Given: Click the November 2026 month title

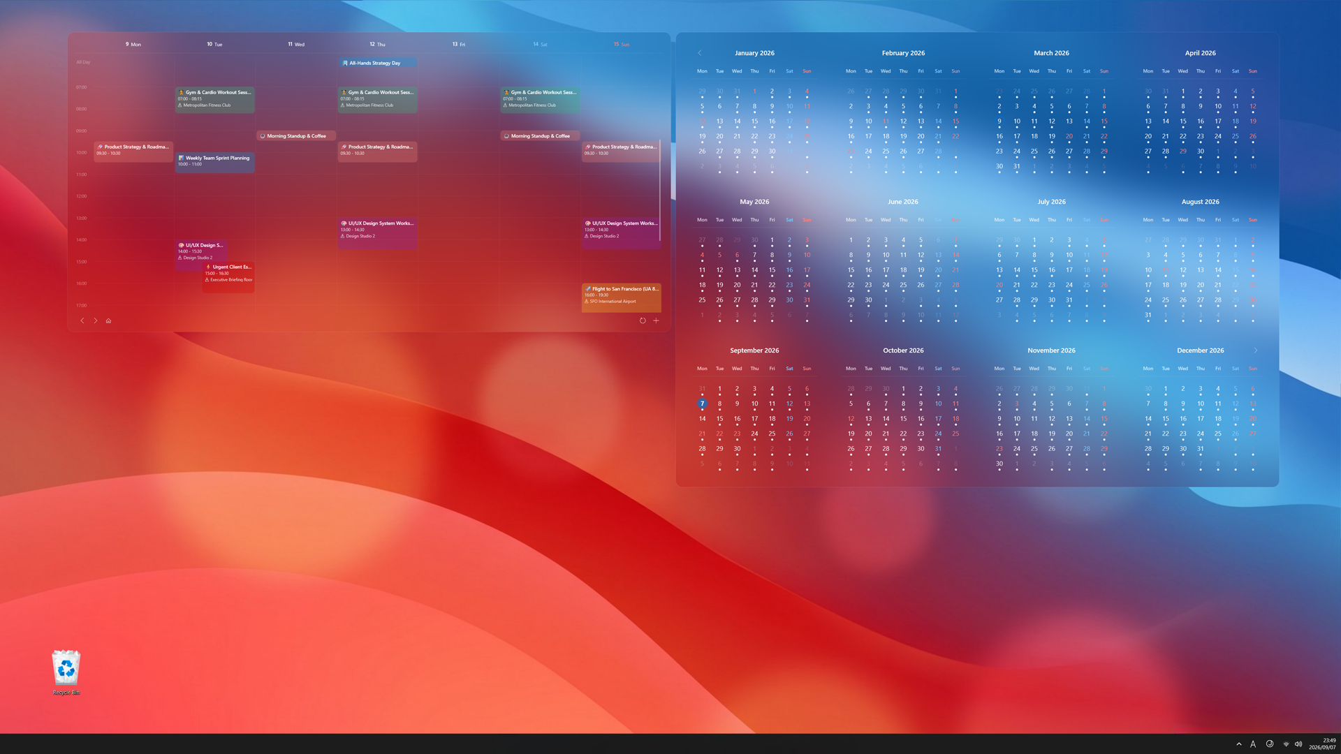Looking at the screenshot, I should pyautogui.click(x=1051, y=350).
